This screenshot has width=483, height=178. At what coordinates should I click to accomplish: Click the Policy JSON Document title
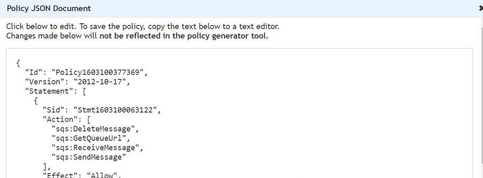coord(49,8)
